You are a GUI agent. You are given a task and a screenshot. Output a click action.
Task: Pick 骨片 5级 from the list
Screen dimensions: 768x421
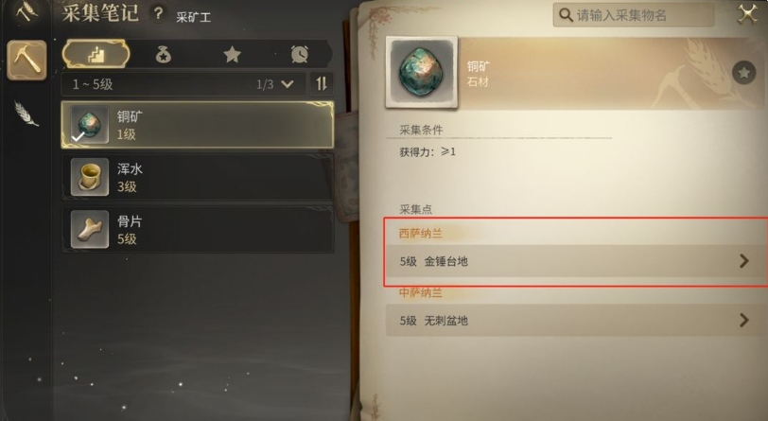198,229
